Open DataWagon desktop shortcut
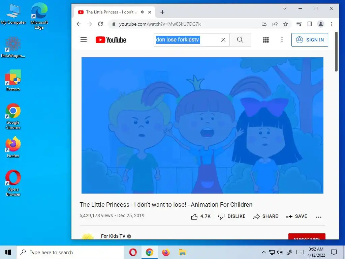Image resolution: width=345 pixels, height=259 pixels. [13, 47]
